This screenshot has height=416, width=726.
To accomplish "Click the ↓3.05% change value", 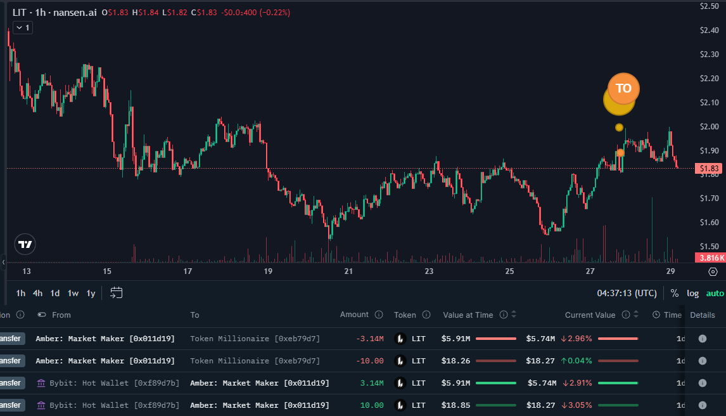I will [x=576, y=405].
